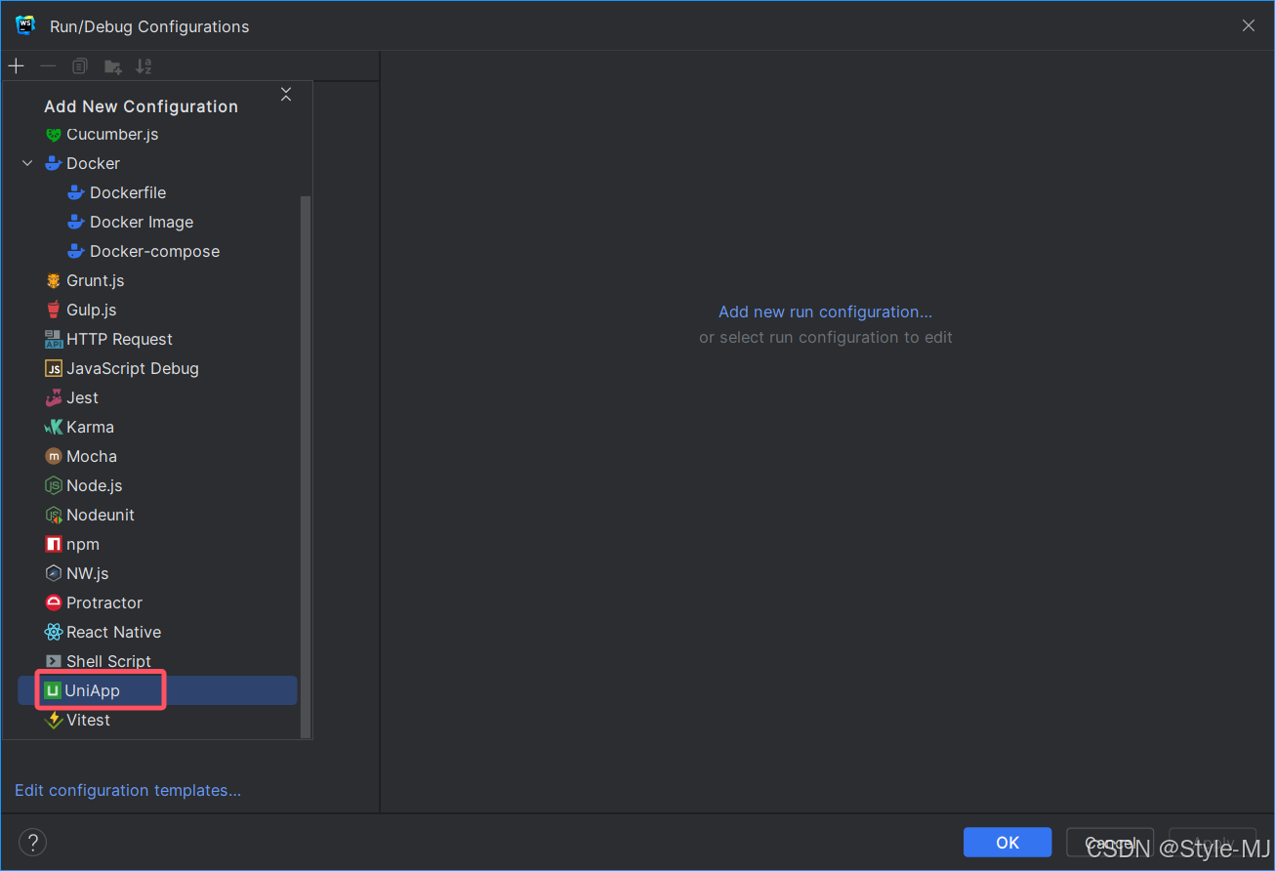Viewport: 1275px width, 871px height.
Task: Click the Nodeunit icon
Action: click(54, 515)
